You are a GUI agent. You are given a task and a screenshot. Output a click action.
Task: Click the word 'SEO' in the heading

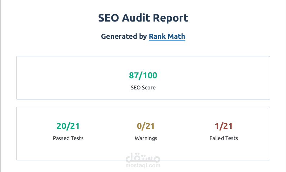pos(107,18)
